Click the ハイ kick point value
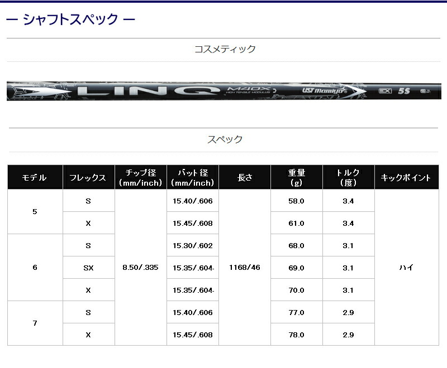The height and width of the screenshot is (368, 447). click(405, 268)
